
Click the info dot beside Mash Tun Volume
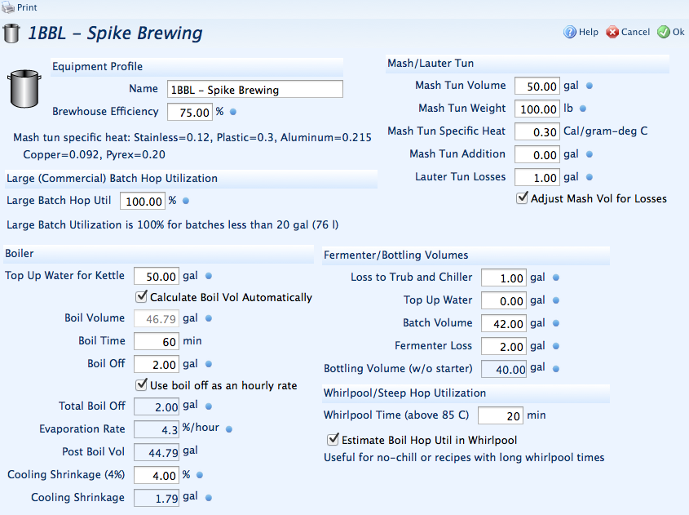click(590, 86)
